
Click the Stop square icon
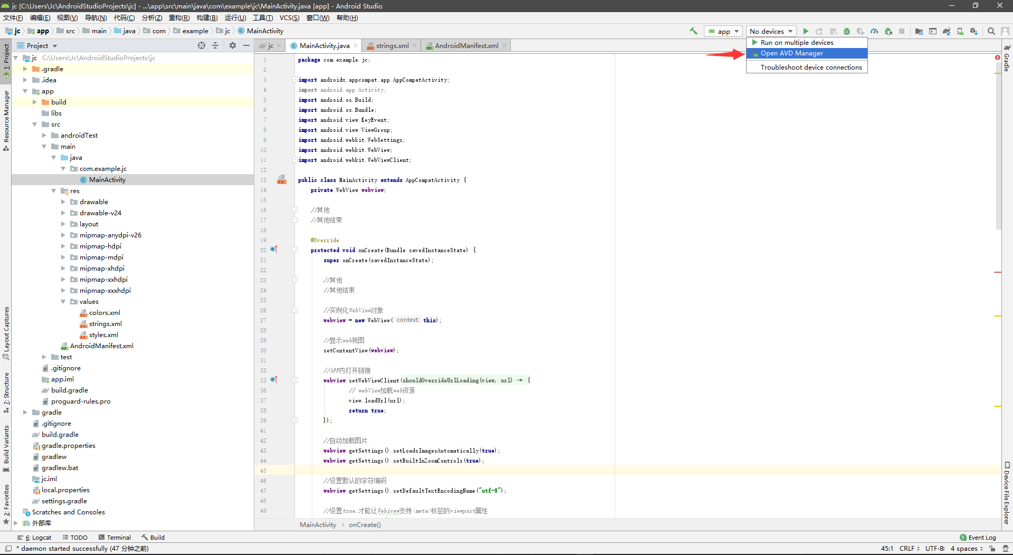point(902,31)
